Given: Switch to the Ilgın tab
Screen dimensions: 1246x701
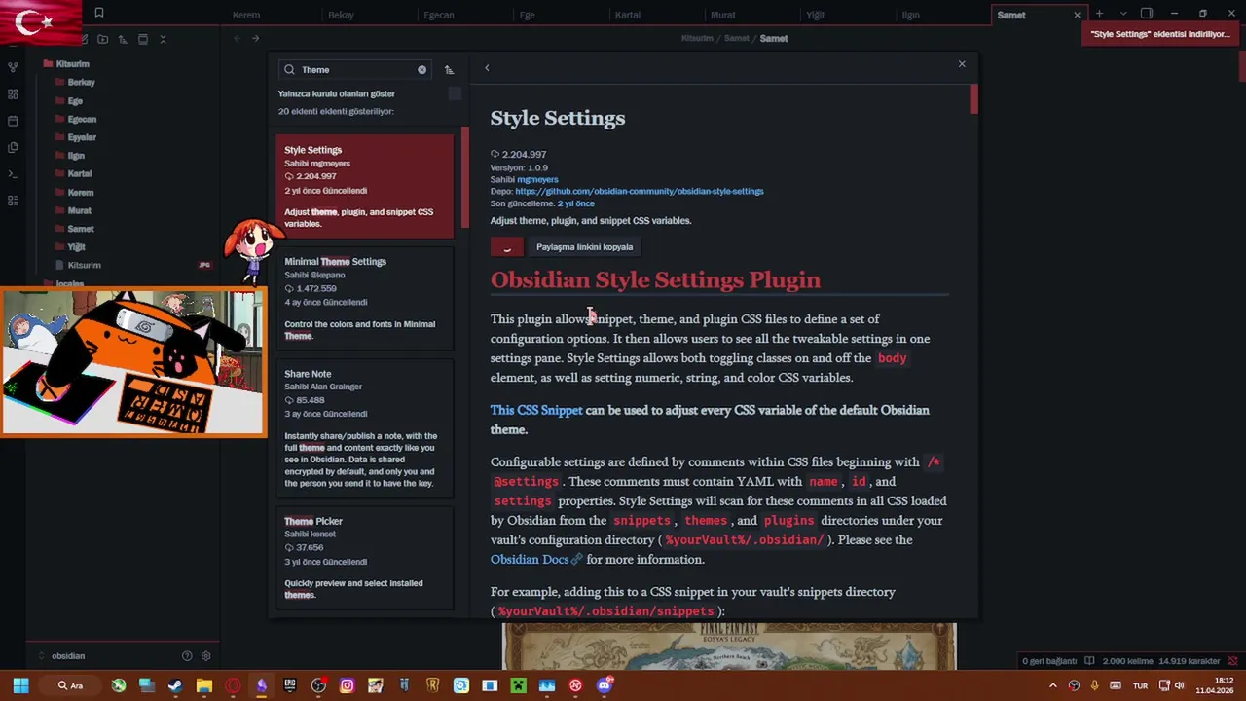Looking at the screenshot, I should pos(910,15).
